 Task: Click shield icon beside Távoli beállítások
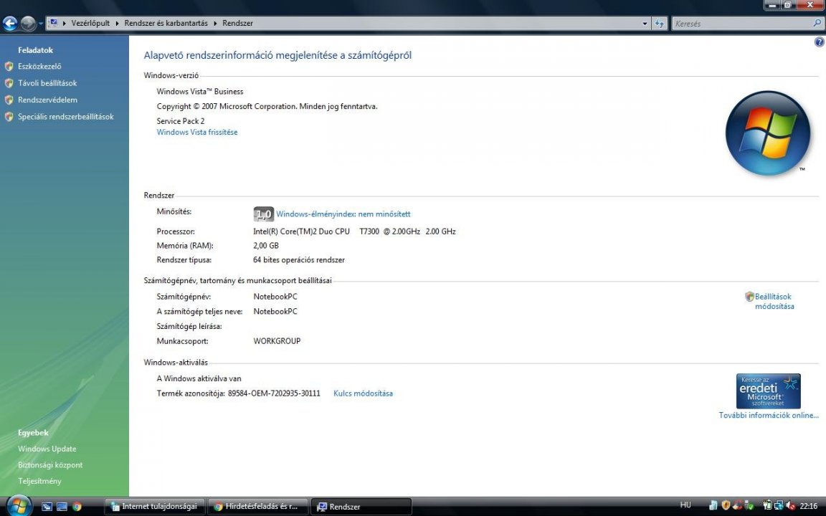[9, 83]
